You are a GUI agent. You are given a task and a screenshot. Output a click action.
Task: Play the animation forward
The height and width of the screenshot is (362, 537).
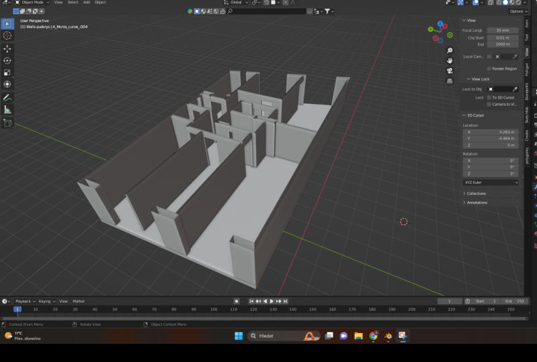[272, 301]
